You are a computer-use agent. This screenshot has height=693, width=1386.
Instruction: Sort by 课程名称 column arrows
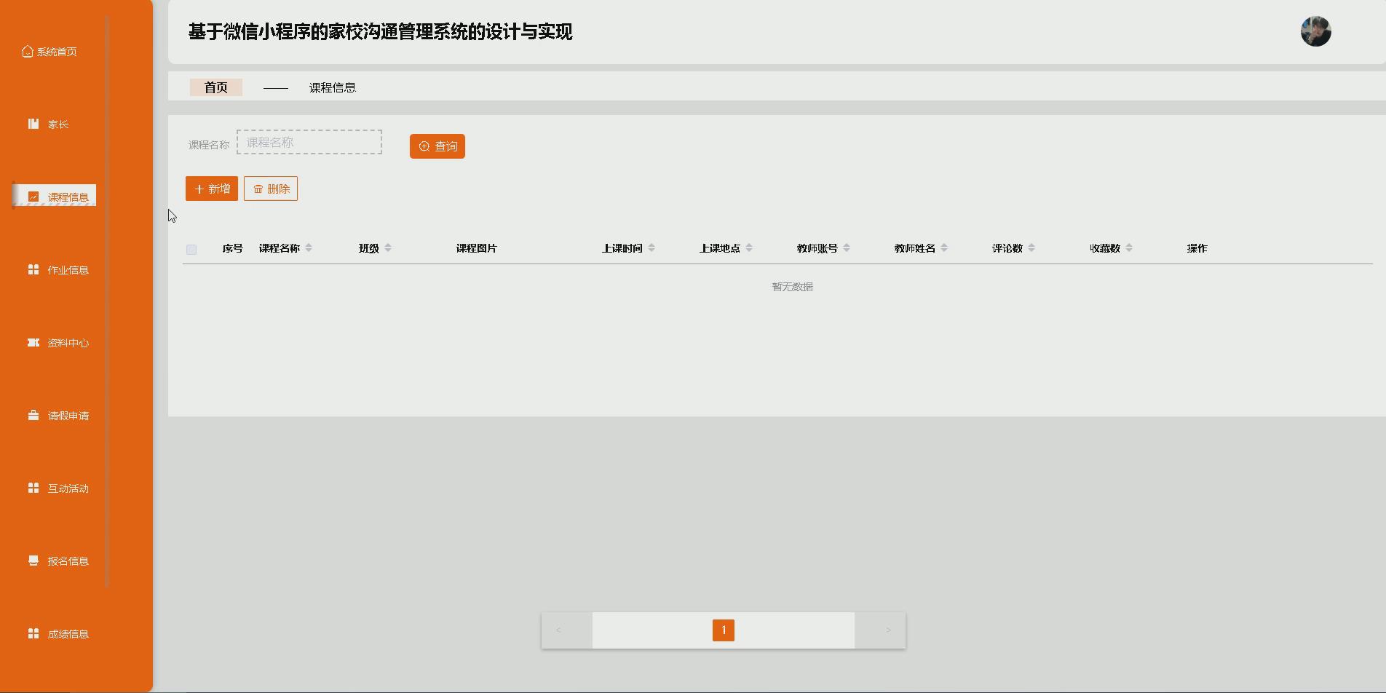309,248
